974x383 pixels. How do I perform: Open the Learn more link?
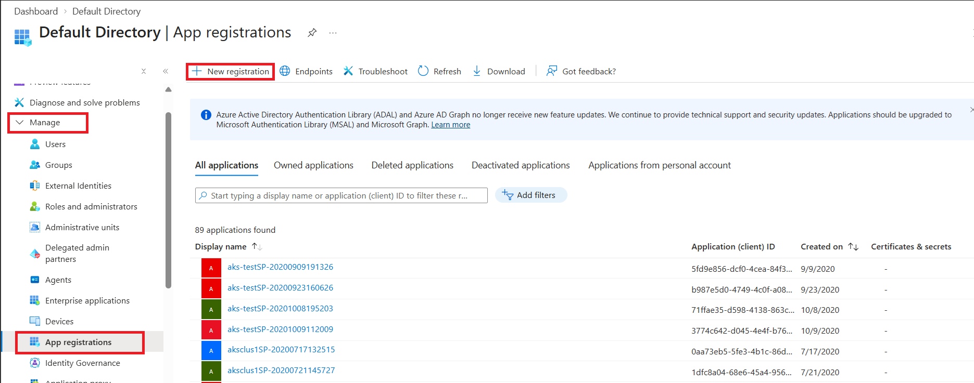coord(451,125)
